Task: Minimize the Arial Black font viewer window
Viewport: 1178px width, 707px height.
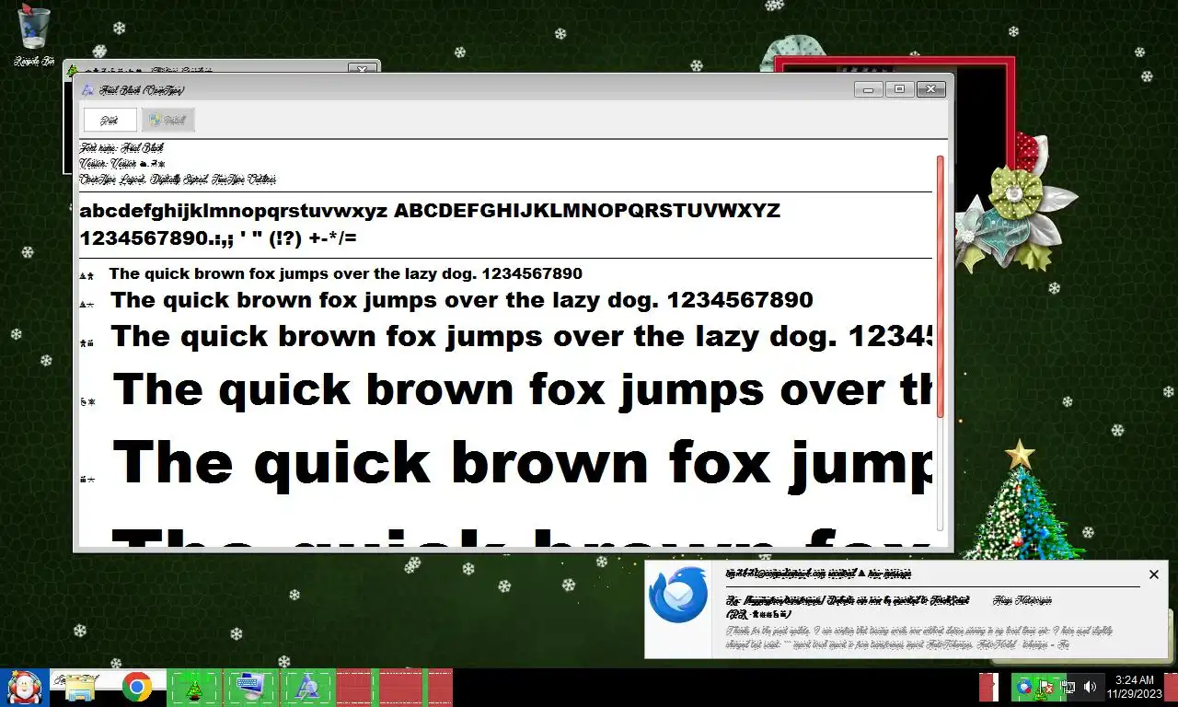Action: coord(868,89)
